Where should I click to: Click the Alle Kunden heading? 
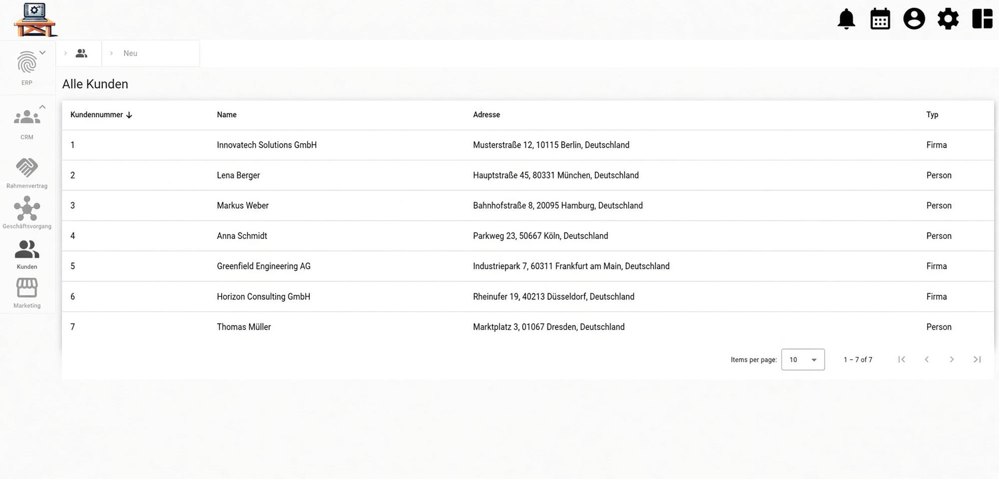click(95, 84)
